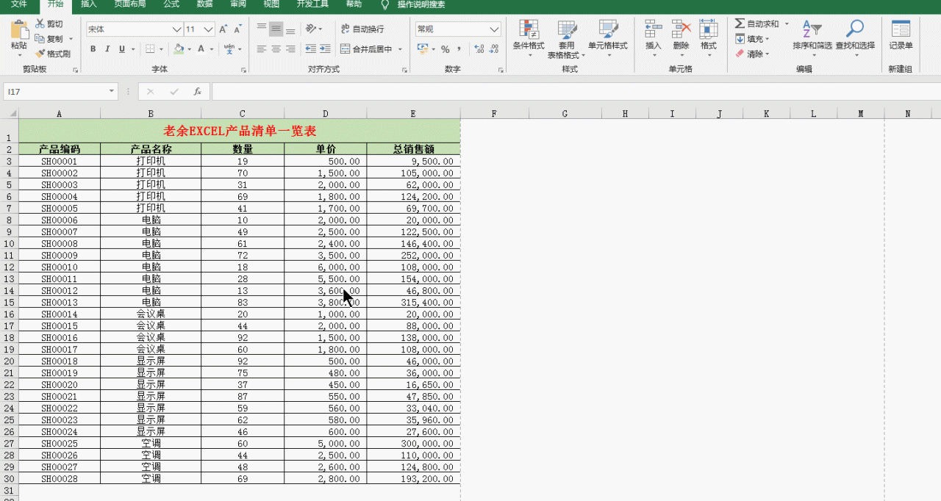The image size is (941, 501).
Task: Click the Copy (复制) button
Action: pyautogui.click(x=50, y=39)
